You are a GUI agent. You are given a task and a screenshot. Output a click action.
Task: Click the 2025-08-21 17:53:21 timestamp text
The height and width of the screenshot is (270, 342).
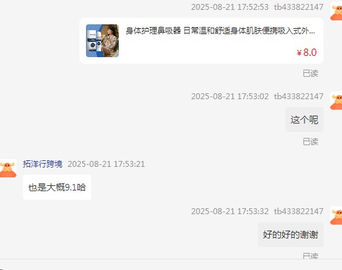[x=106, y=164]
